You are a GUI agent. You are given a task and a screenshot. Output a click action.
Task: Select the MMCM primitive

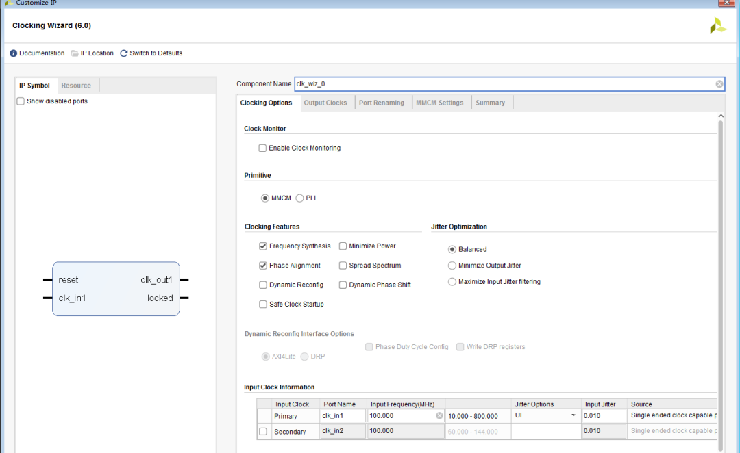tap(264, 198)
